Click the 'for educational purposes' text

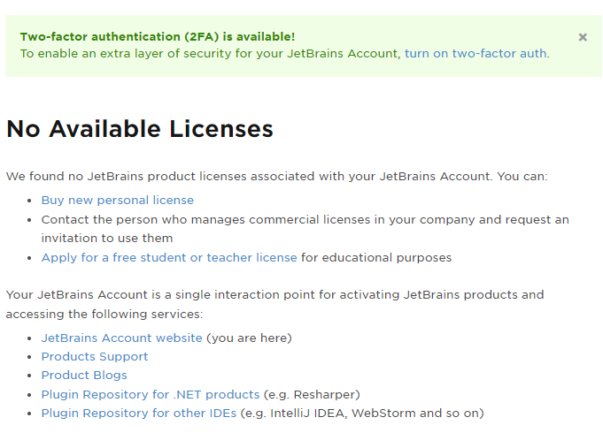pos(376,258)
